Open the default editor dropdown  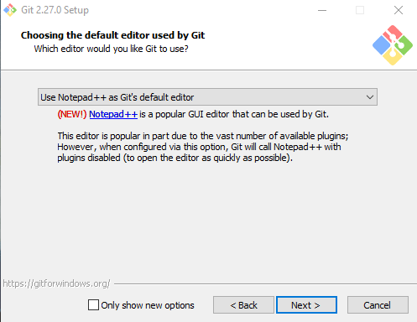pos(207,97)
